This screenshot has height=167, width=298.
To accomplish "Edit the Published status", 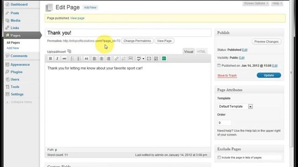I will [244, 50].
